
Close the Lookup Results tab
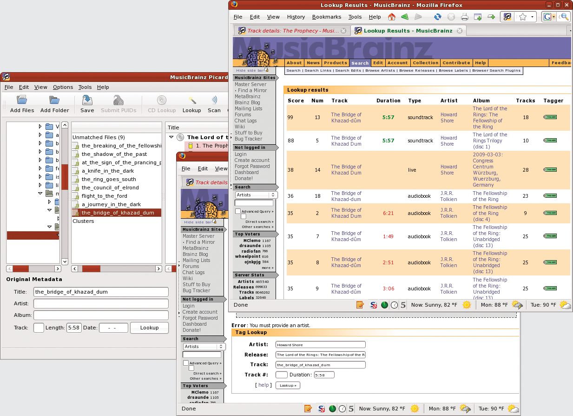460,31
